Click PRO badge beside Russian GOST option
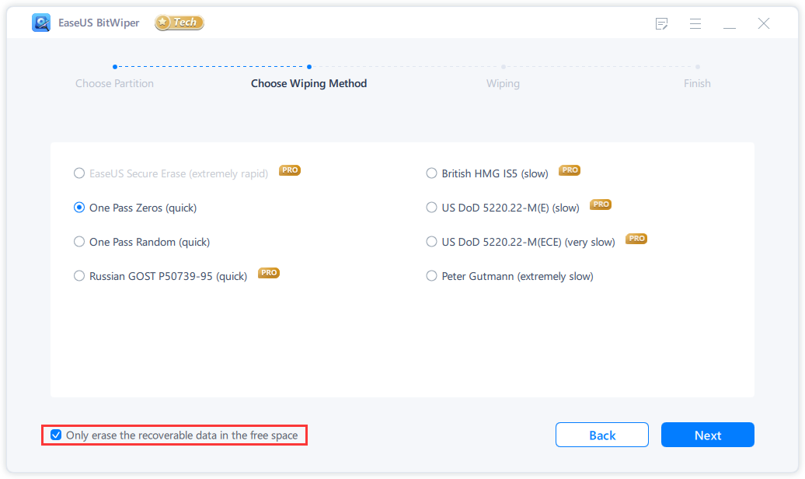 click(x=269, y=273)
